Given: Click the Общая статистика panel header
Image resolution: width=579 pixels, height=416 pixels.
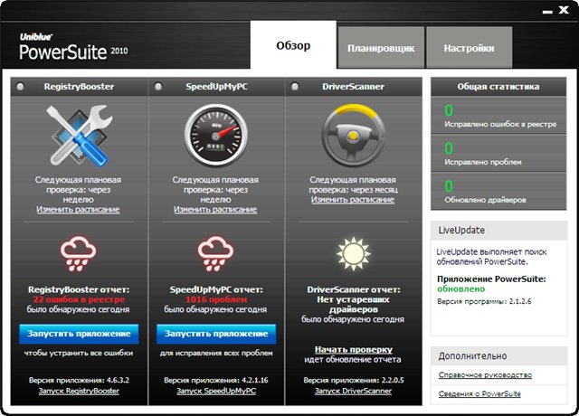Looking at the screenshot, I should [498, 87].
